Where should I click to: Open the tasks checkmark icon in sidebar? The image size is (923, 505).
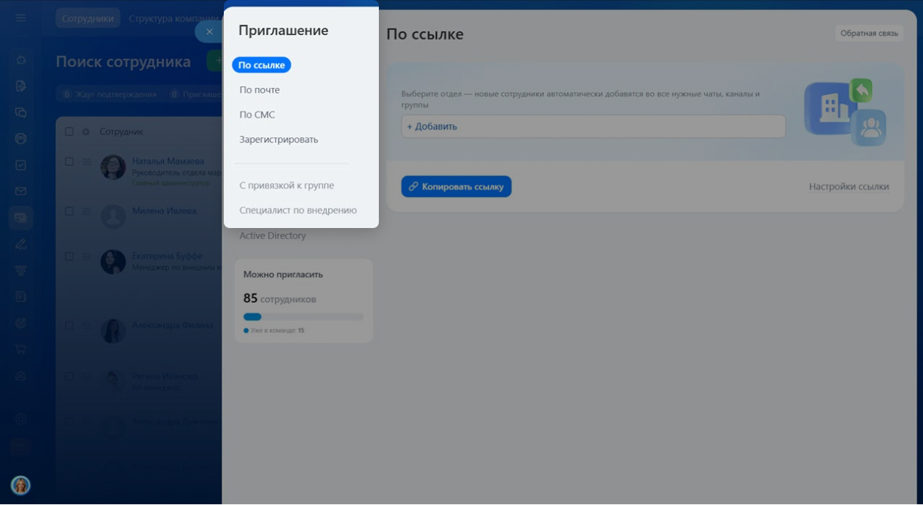click(20, 165)
